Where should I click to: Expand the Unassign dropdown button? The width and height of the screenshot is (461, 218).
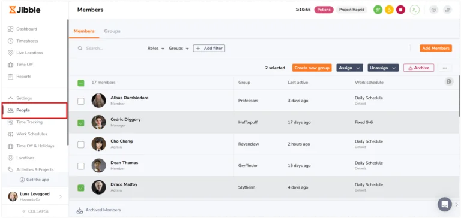pos(383,68)
